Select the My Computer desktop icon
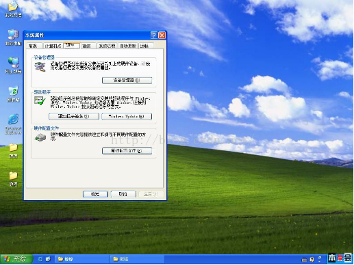This screenshot has width=354, height=265. click(13, 38)
